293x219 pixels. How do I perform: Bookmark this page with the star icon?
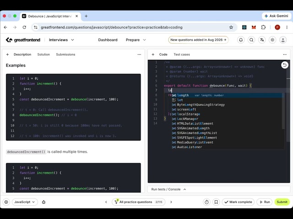point(231,27)
